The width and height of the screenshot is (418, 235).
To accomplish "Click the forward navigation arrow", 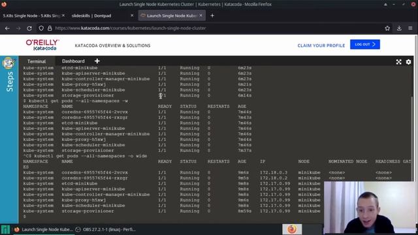I will coord(18,28).
